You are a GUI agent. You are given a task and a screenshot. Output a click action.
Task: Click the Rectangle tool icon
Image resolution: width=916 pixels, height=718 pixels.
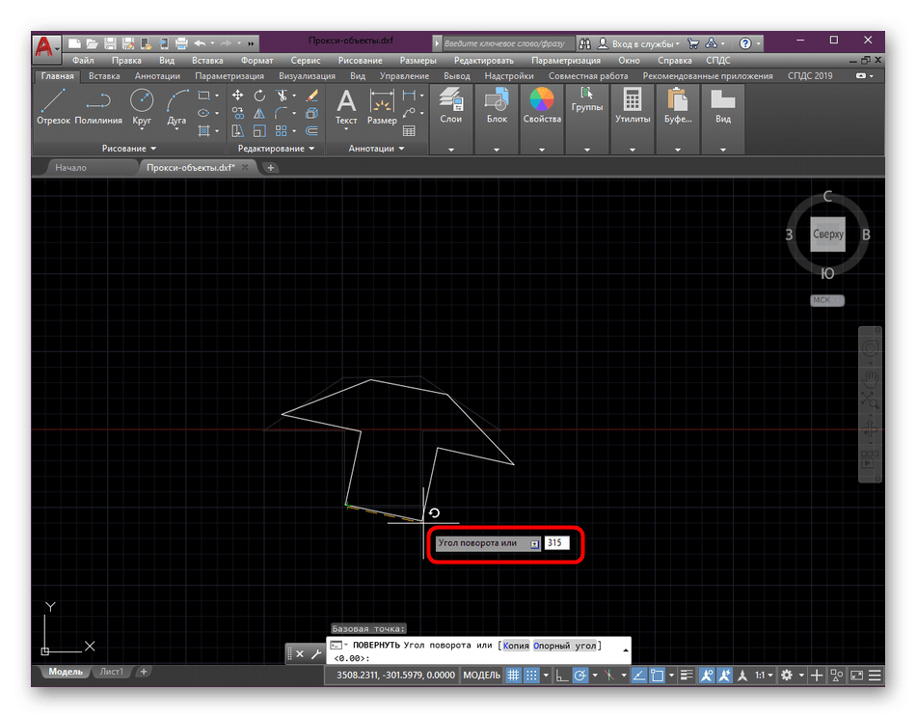[x=203, y=96]
